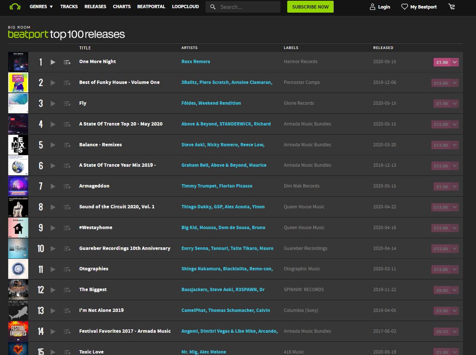476x355 pixels.
Task: Open Timmy Trumpet artist link
Action: tap(199, 186)
